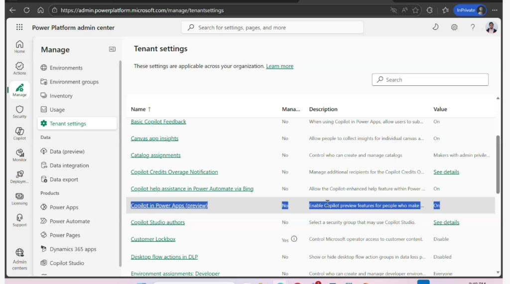Viewport: 510px width, 284px height.
Task: Collapse the Manage navigation pane
Action: click(x=112, y=49)
